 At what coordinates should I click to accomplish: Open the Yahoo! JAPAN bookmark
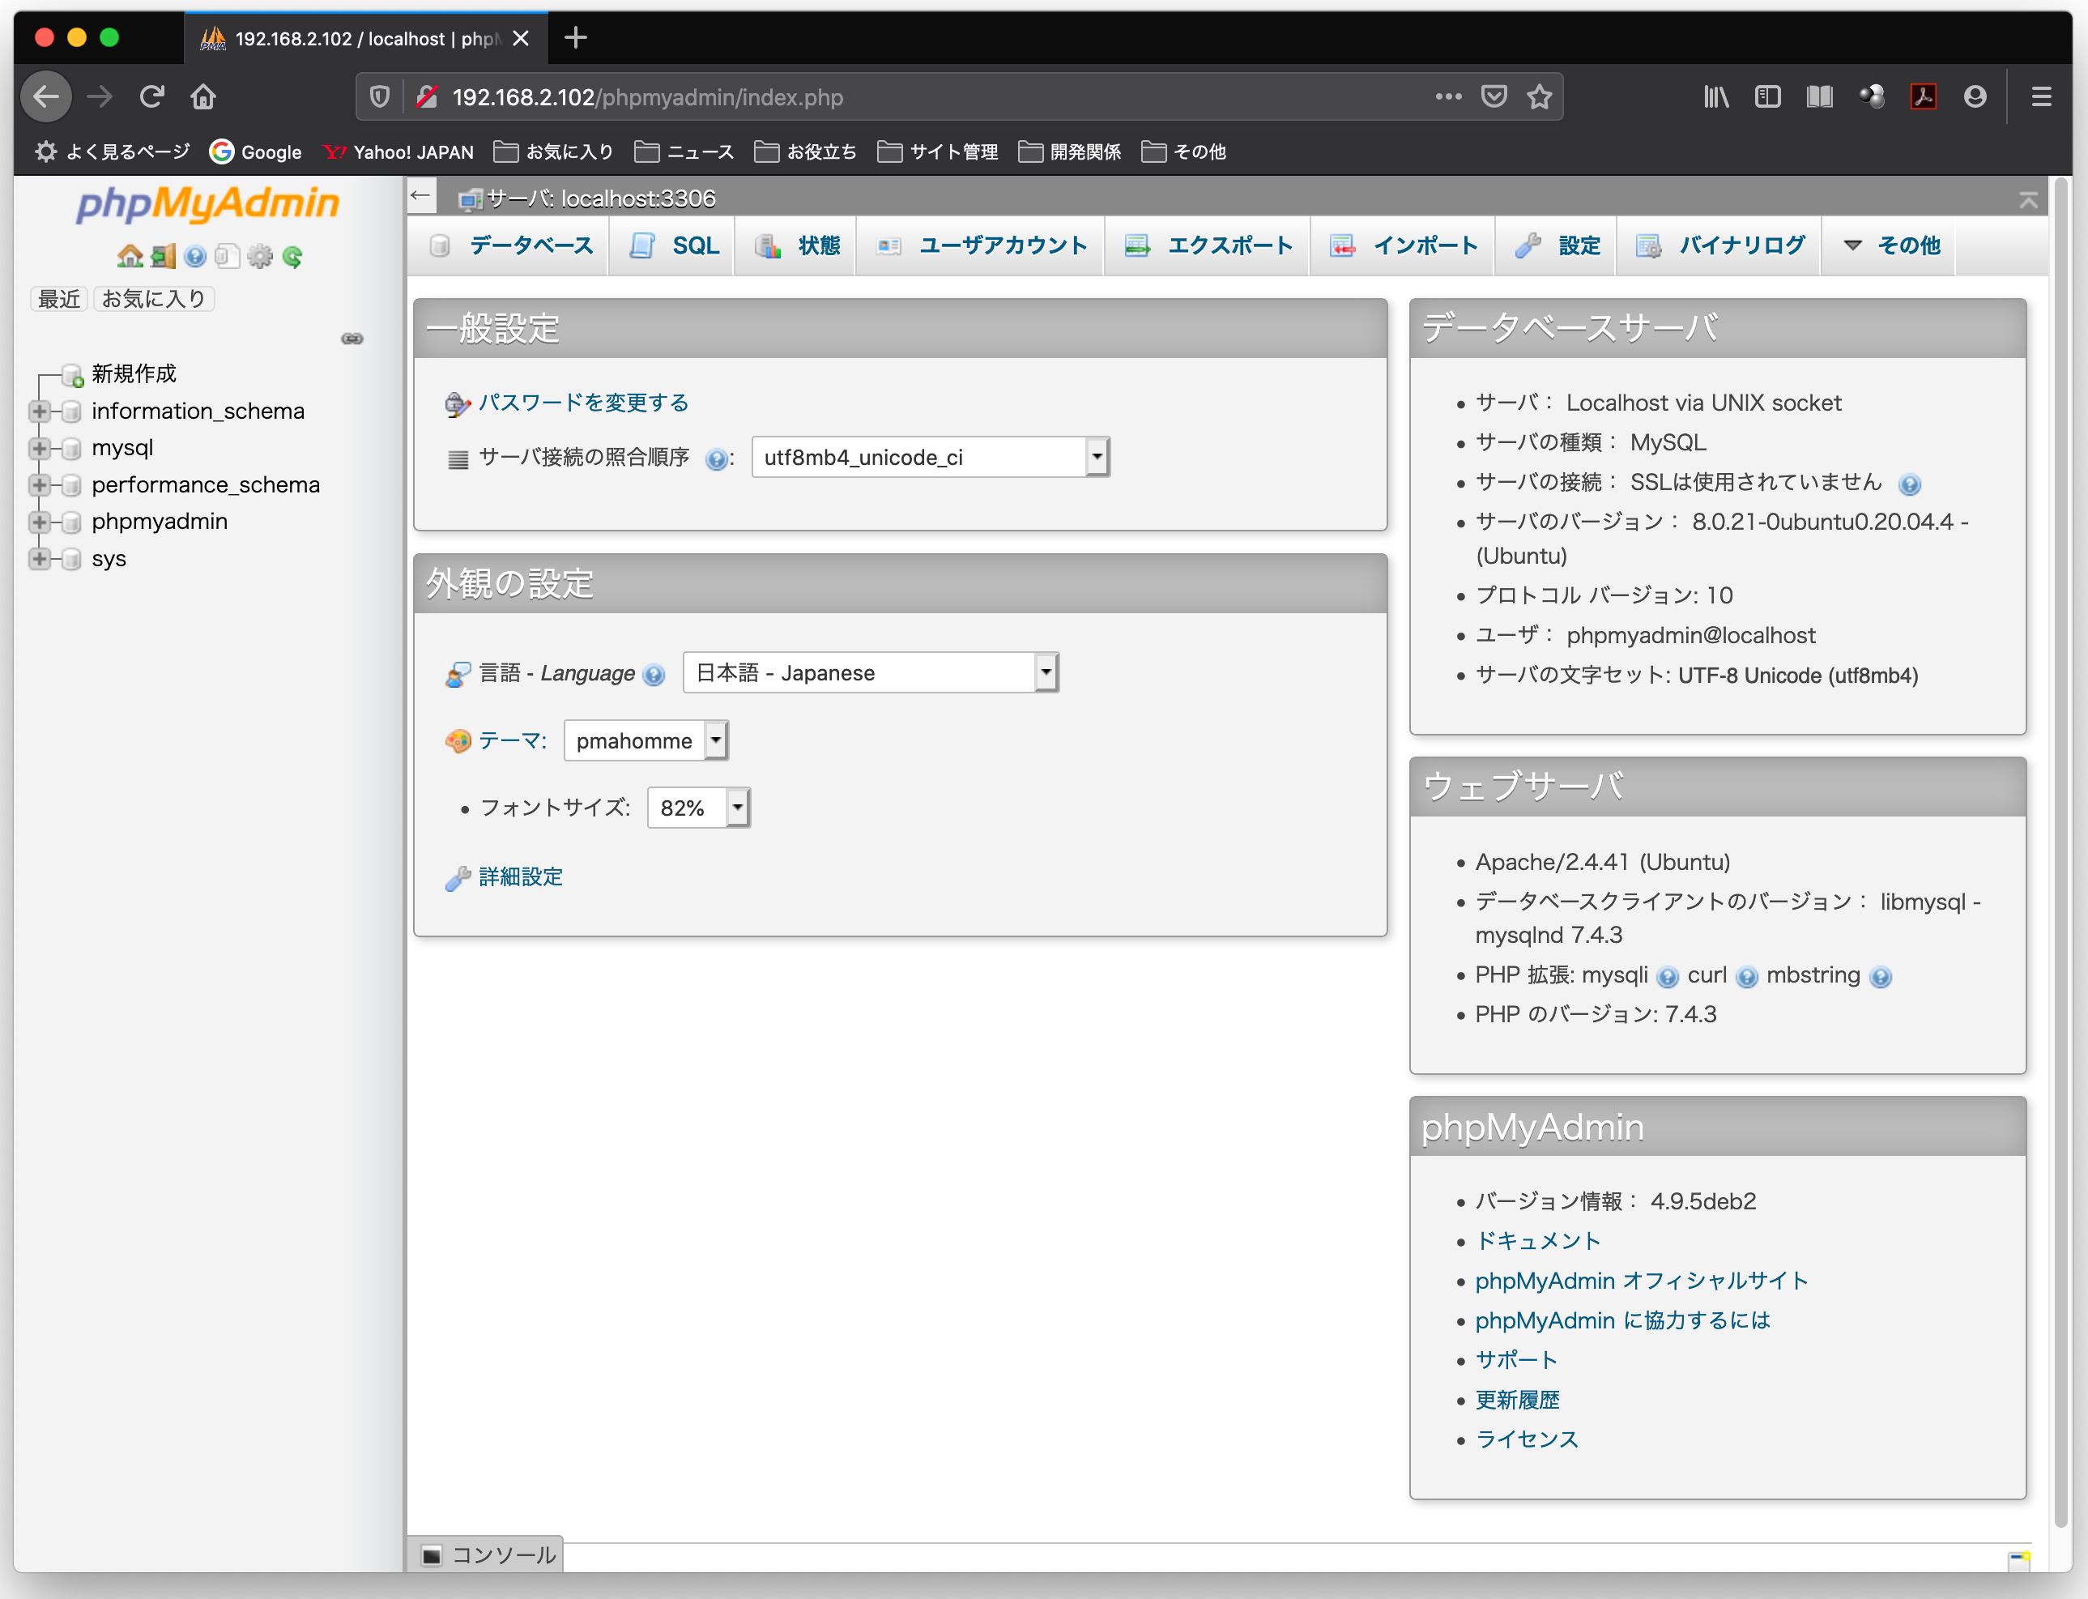point(398,151)
